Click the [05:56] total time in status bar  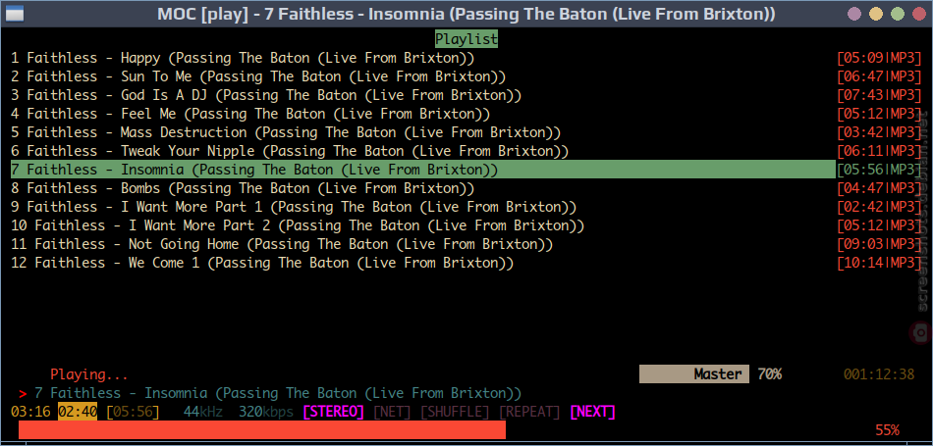133,412
